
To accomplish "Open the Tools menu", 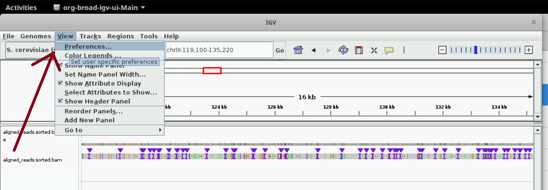I will (x=149, y=36).
